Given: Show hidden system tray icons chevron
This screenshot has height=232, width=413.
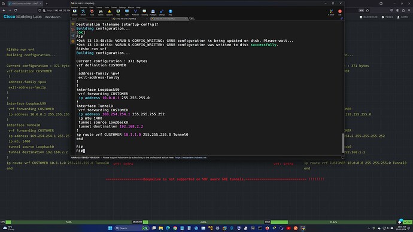Looking at the screenshot, I should 369,228.
